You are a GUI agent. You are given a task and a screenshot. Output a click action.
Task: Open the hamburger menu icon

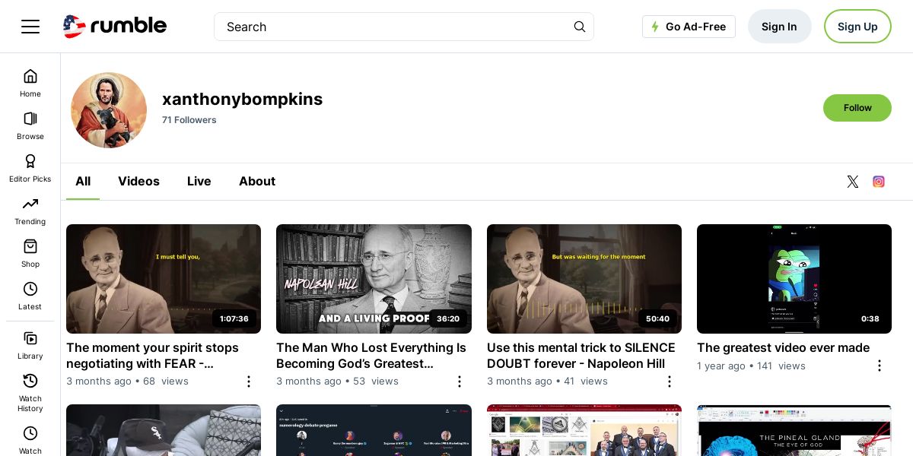click(x=30, y=27)
